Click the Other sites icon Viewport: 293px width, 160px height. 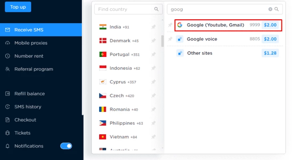(180, 53)
